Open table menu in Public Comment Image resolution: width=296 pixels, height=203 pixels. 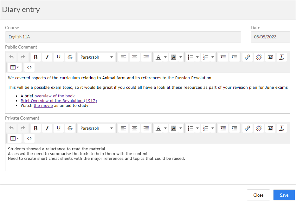[x=15, y=67]
